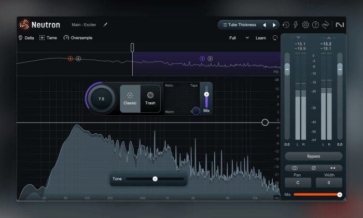Screen dimensions: 363x218
Task: Expand the Full mode dropdown
Action: [239, 38]
